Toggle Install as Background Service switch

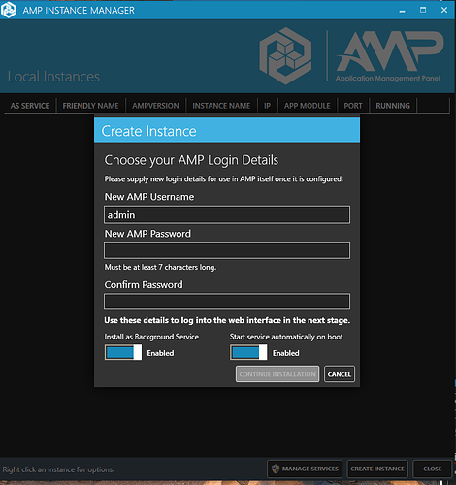click(123, 352)
